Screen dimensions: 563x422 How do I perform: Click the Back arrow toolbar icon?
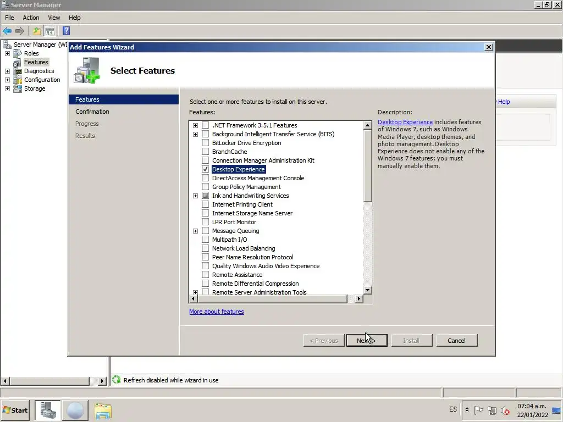pos(7,31)
